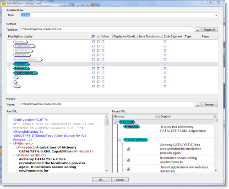Click the Toggle All button
This screenshot has height=189, width=229.
coord(209,30)
